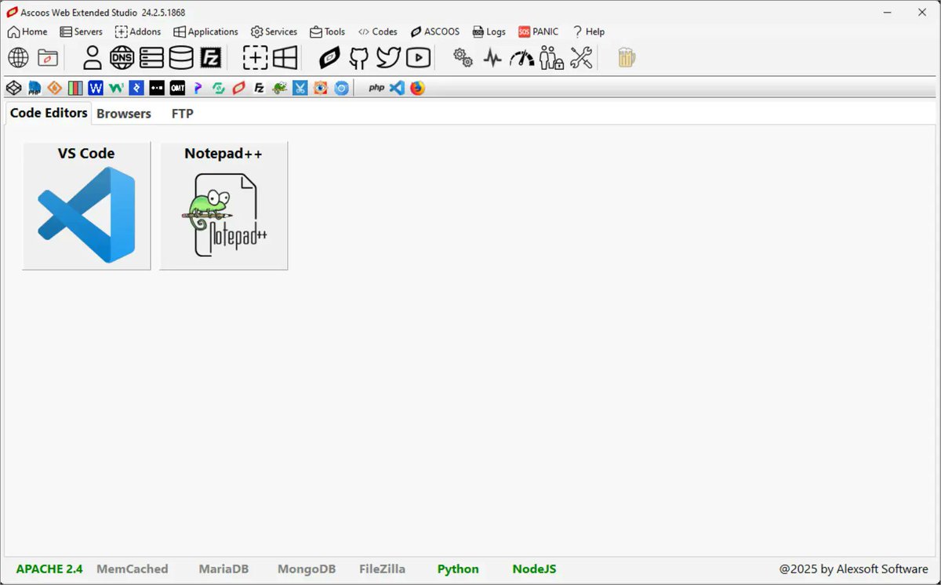Click the settings gears icon

(462, 57)
